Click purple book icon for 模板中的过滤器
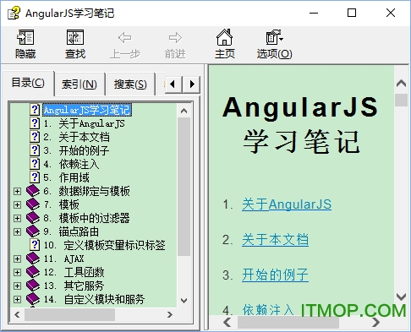411x332 pixels. click(x=33, y=218)
